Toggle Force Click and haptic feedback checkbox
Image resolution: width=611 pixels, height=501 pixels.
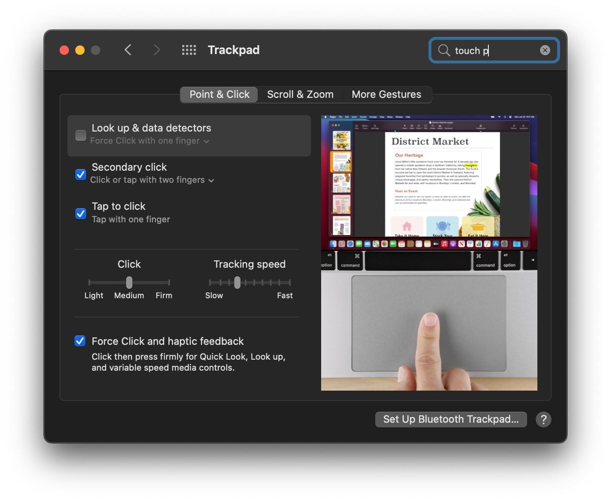[x=80, y=341]
